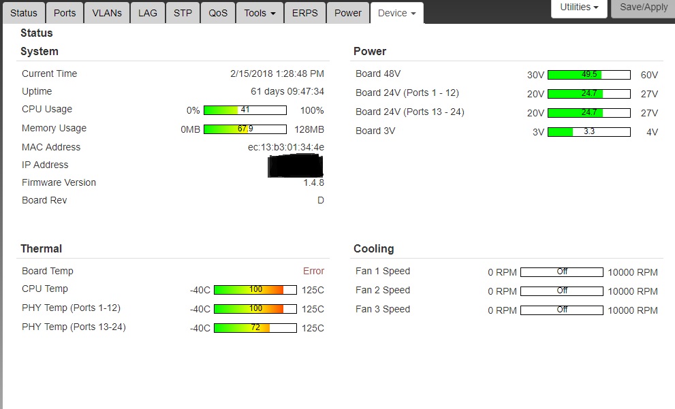Click the Save/Apply button
This screenshot has height=409, width=675.
click(x=643, y=7)
